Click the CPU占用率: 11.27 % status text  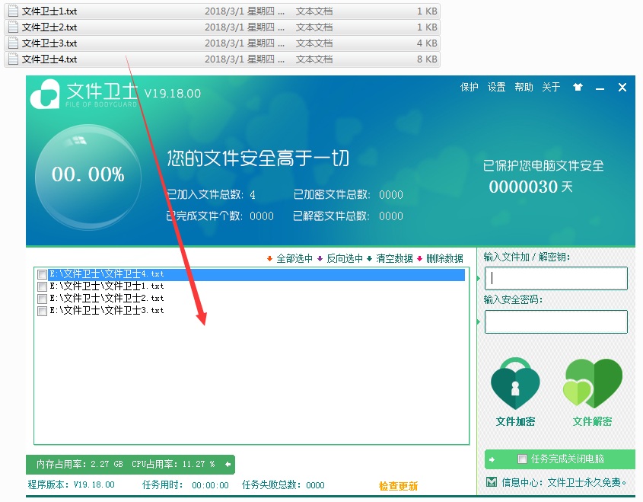coord(173,464)
